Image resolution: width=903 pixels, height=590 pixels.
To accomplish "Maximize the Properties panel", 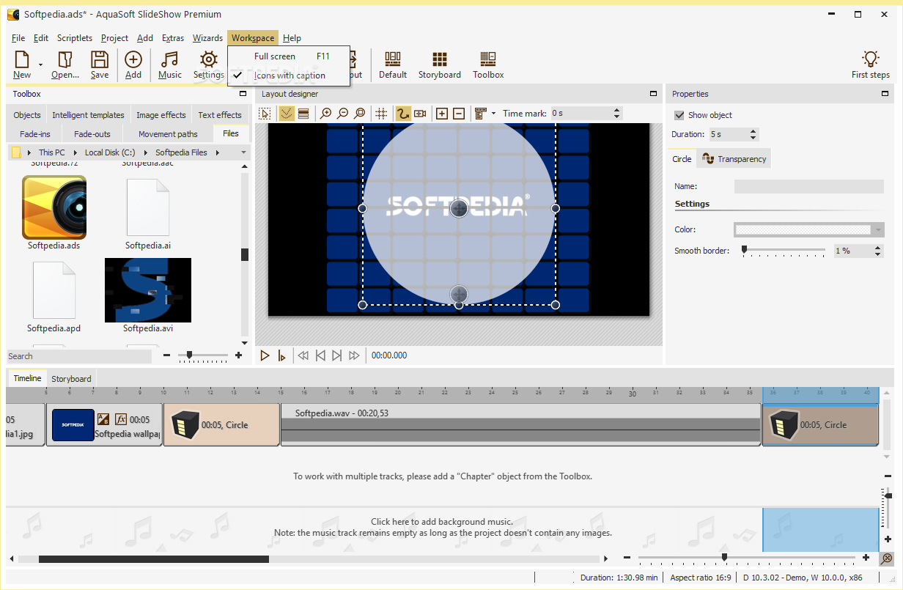I will [885, 94].
